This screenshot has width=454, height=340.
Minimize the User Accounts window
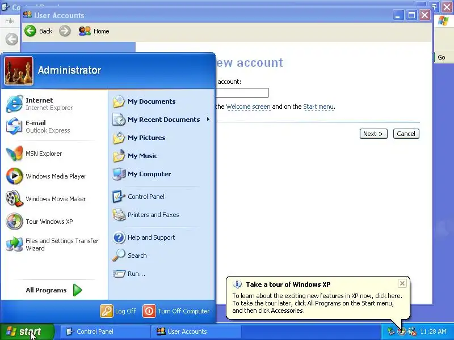pyautogui.click(x=398, y=15)
